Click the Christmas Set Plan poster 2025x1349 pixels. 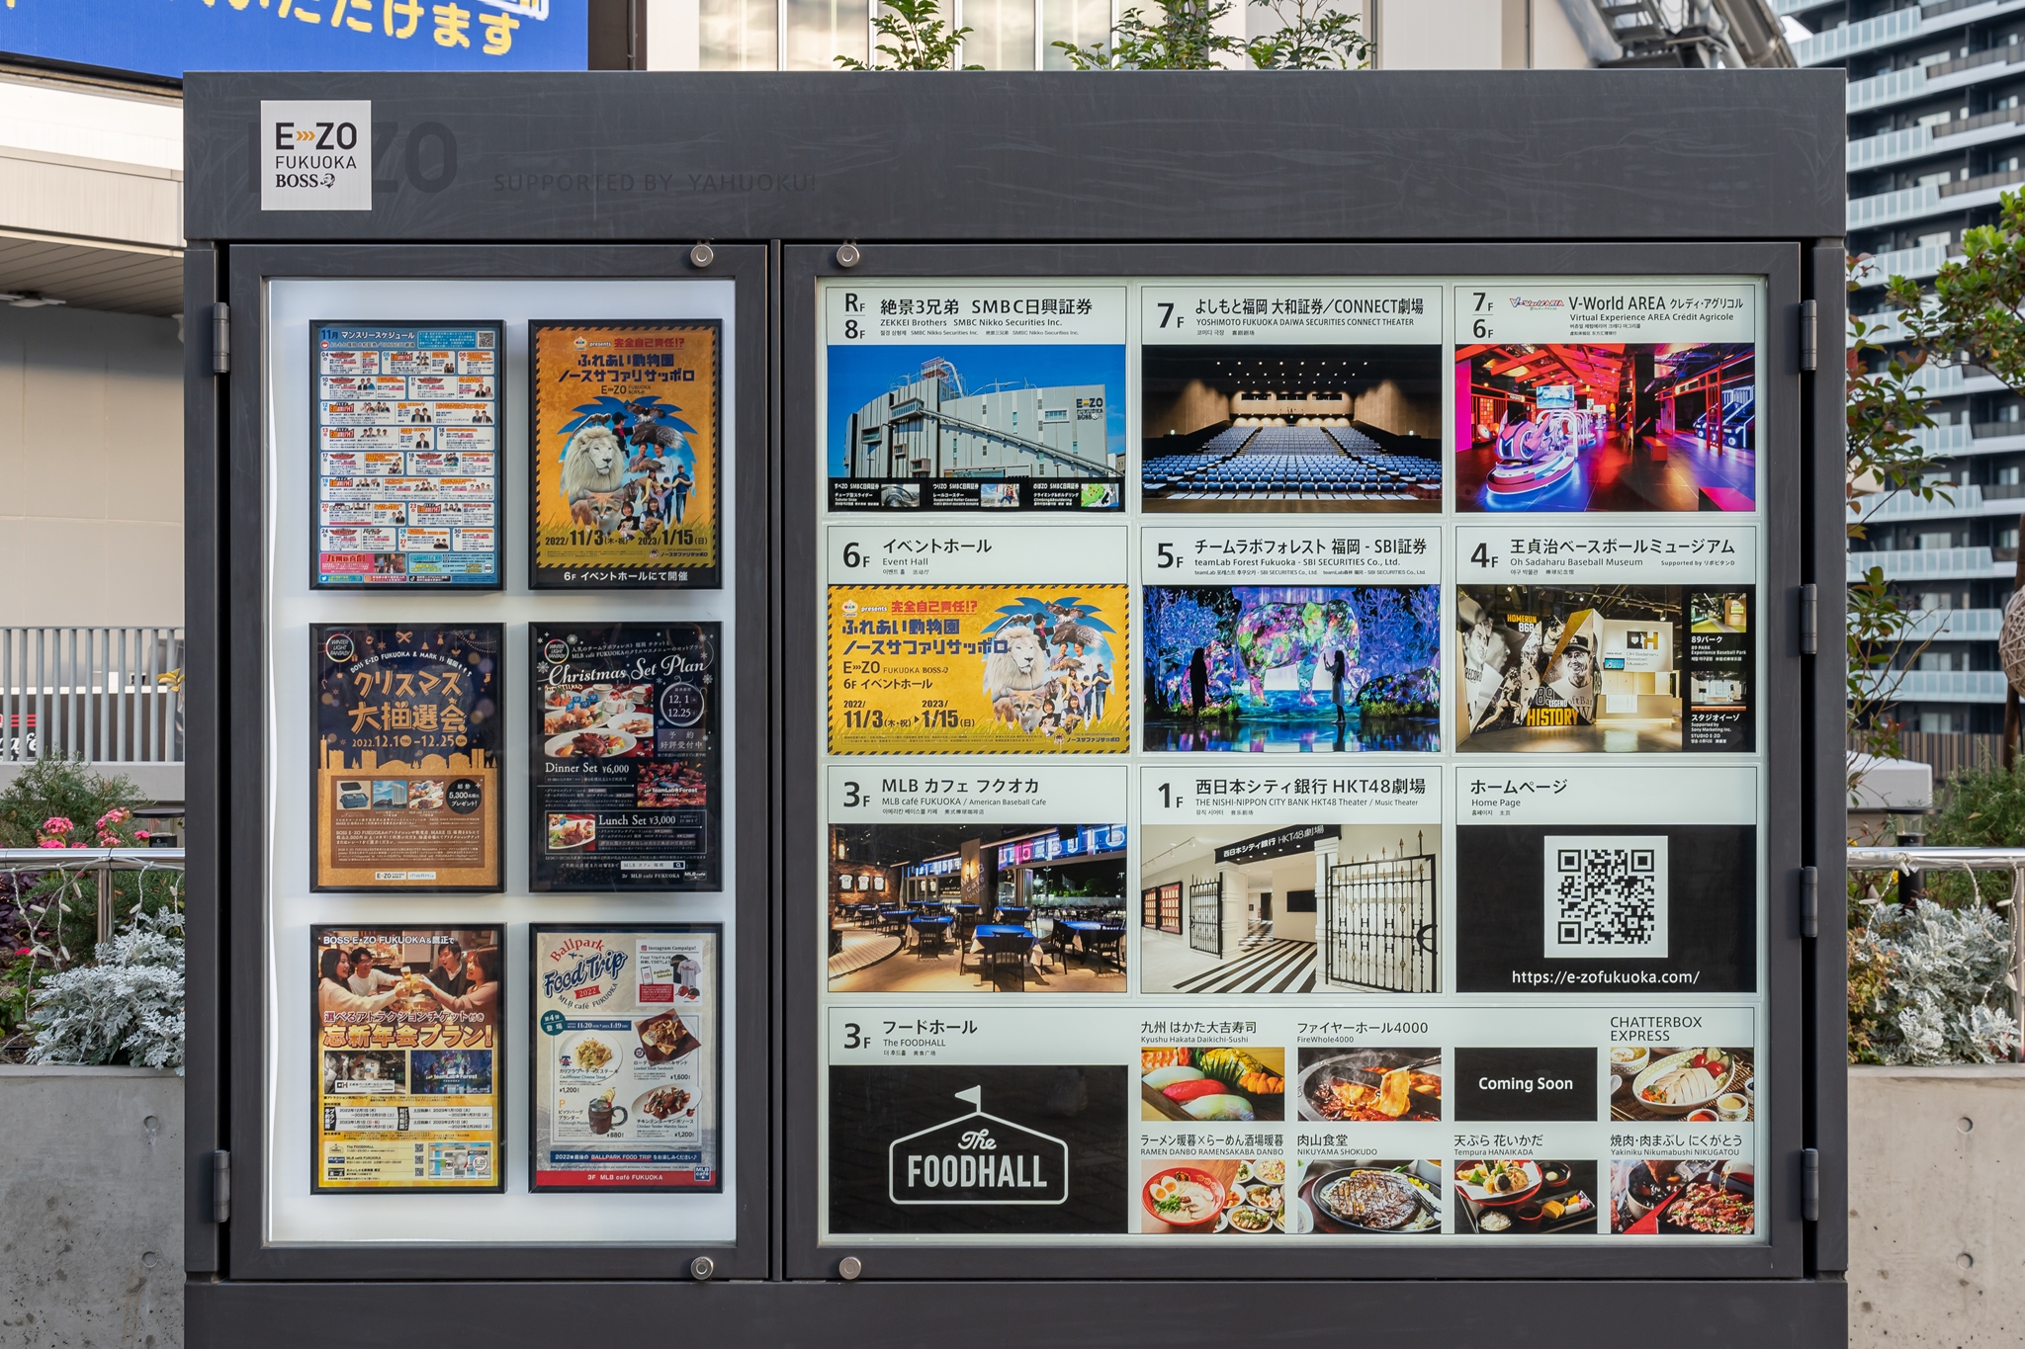625,756
